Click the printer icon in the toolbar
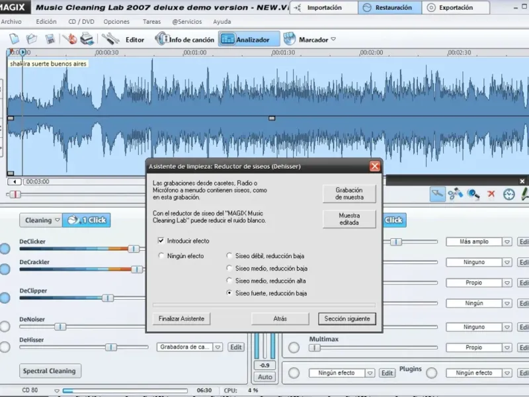The height and width of the screenshot is (397, 529). click(87, 39)
